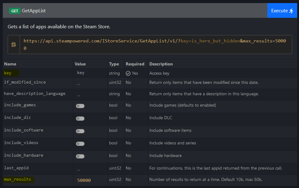The width and height of the screenshot is (299, 188).
Task: Enable the include_videos switch
Action: point(80,144)
